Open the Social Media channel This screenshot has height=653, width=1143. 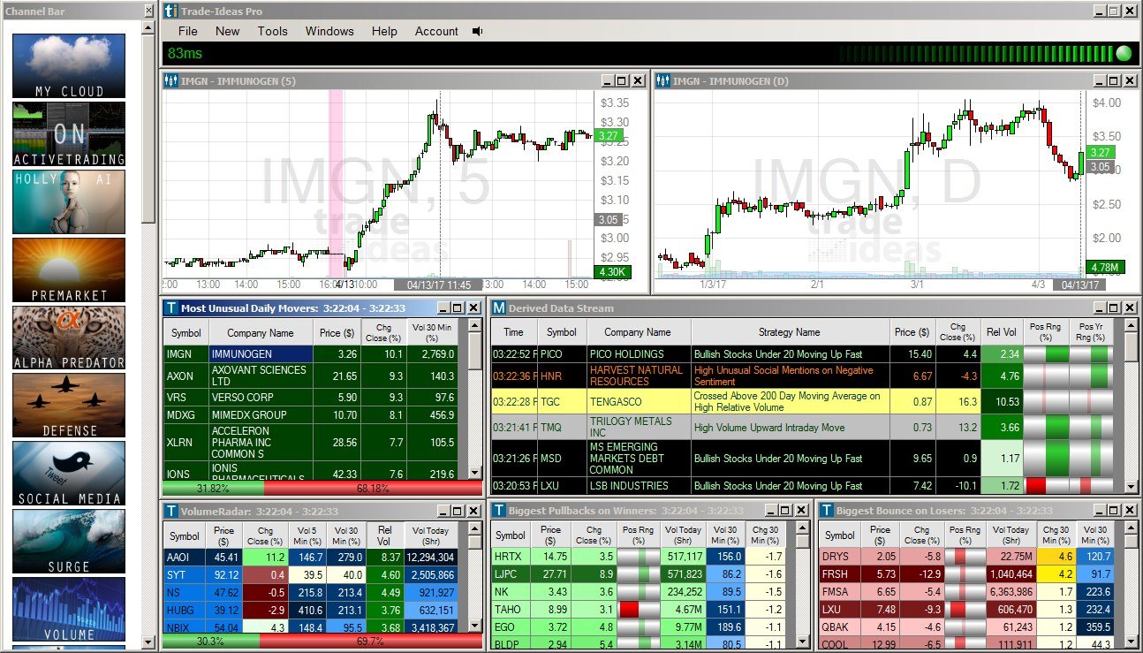pos(69,473)
